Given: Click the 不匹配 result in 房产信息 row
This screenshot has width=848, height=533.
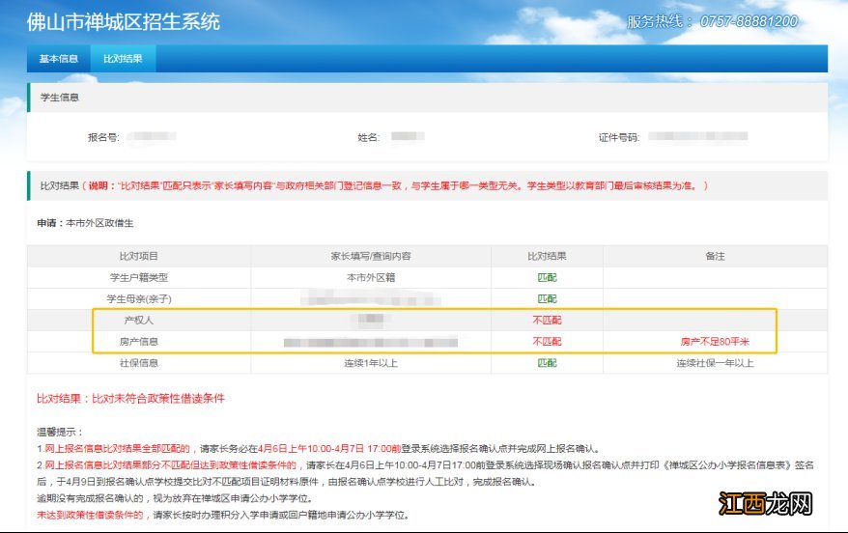Looking at the screenshot, I should click(x=547, y=342).
